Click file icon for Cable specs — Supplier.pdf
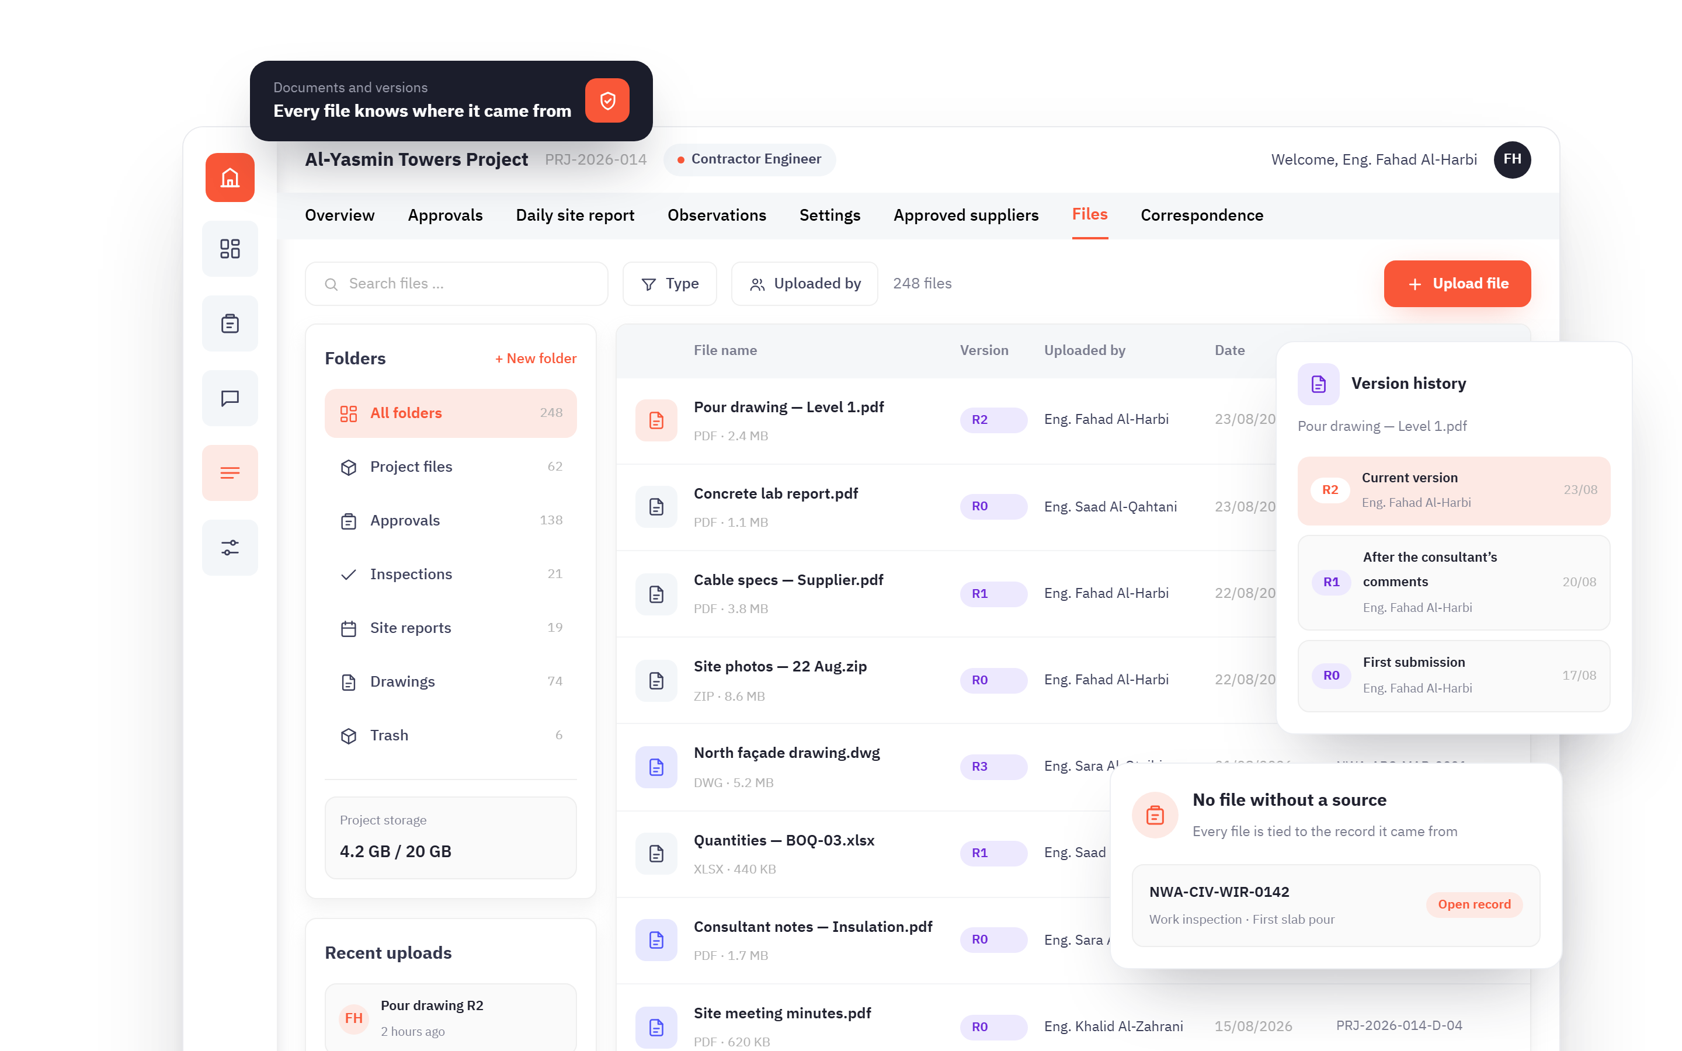Screen dimensions: 1682x1051 656,594
